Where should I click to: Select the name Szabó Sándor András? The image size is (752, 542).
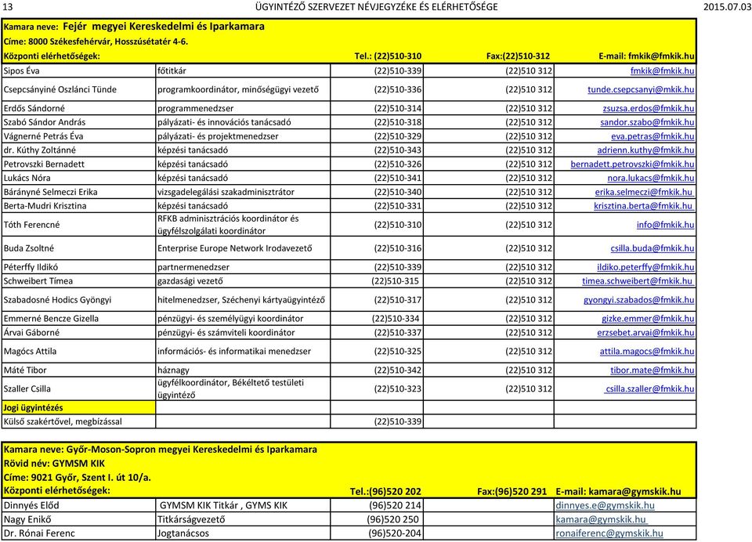pyautogui.click(x=45, y=122)
